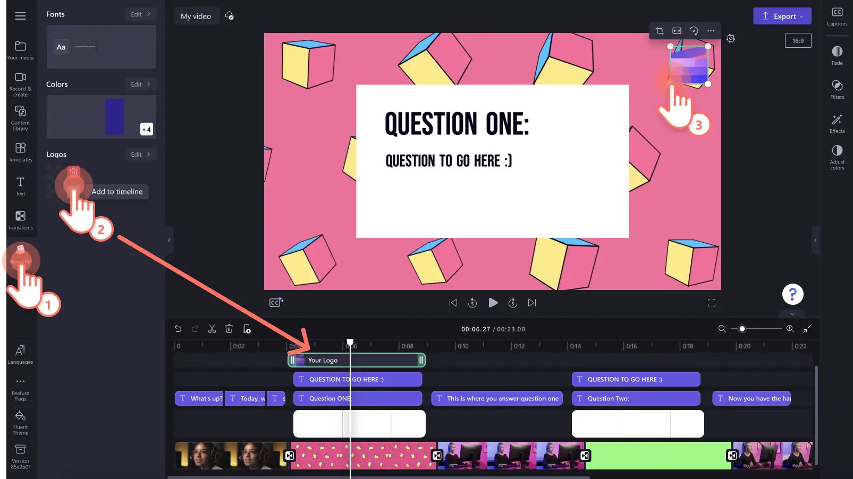853x479 pixels.
Task: Collapse the right properties panel
Action: point(815,240)
